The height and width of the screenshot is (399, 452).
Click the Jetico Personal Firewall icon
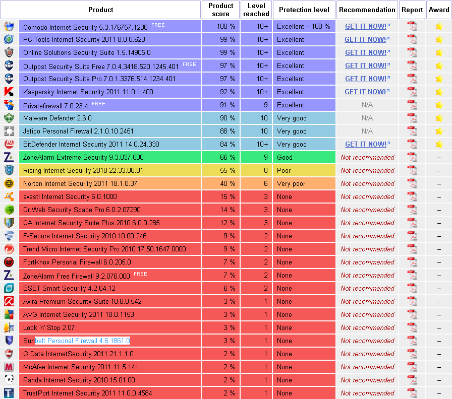coord(9,131)
